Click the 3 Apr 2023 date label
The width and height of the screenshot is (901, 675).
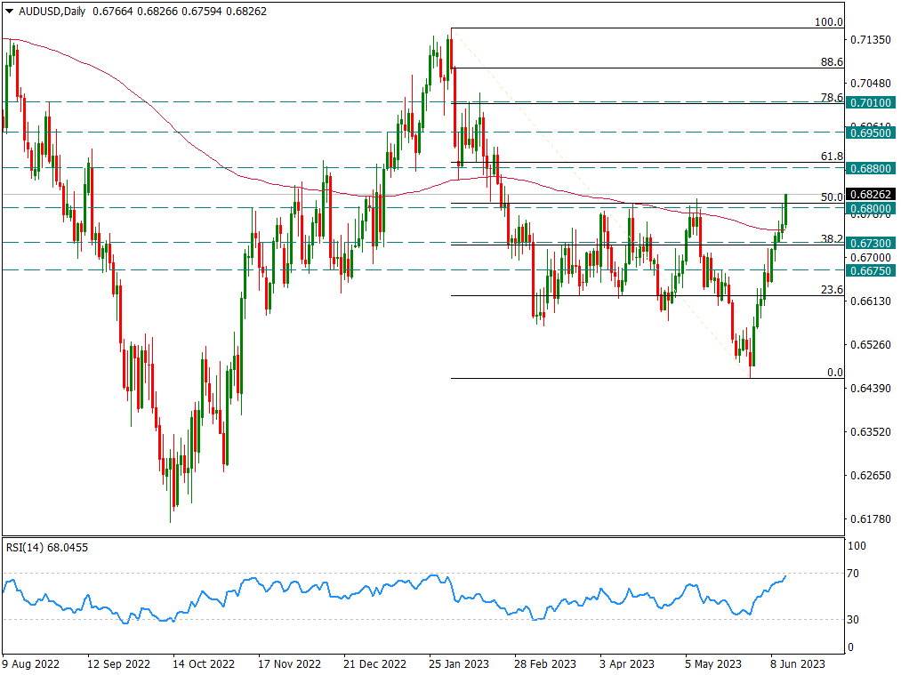click(626, 664)
